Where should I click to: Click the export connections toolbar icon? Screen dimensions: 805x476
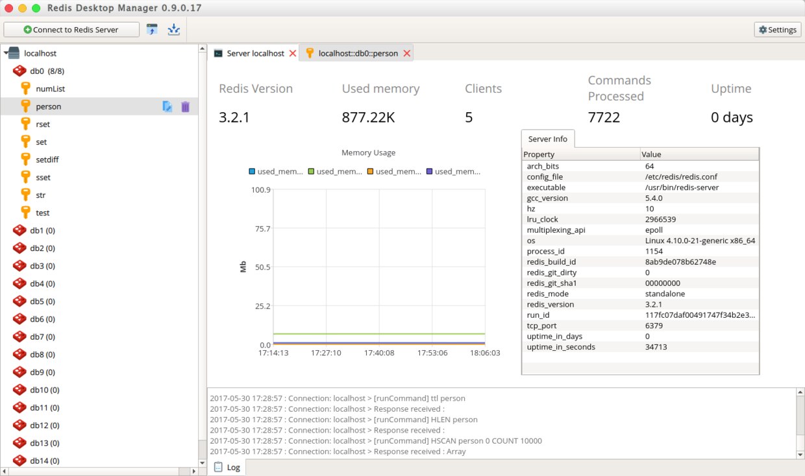[x=173, y=29]
